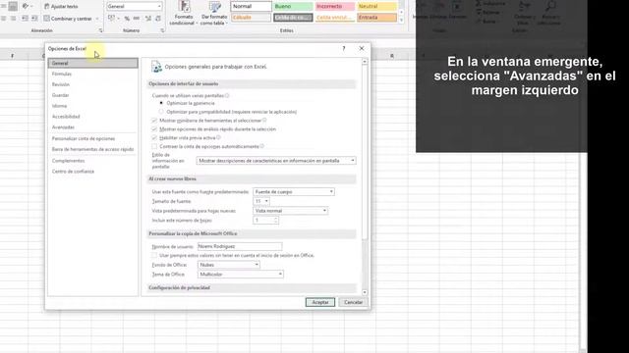Screen dimensions: 629x353
Task: Enable Contraer la cinta de opciones automáticamente
Action: pos(154,146)
